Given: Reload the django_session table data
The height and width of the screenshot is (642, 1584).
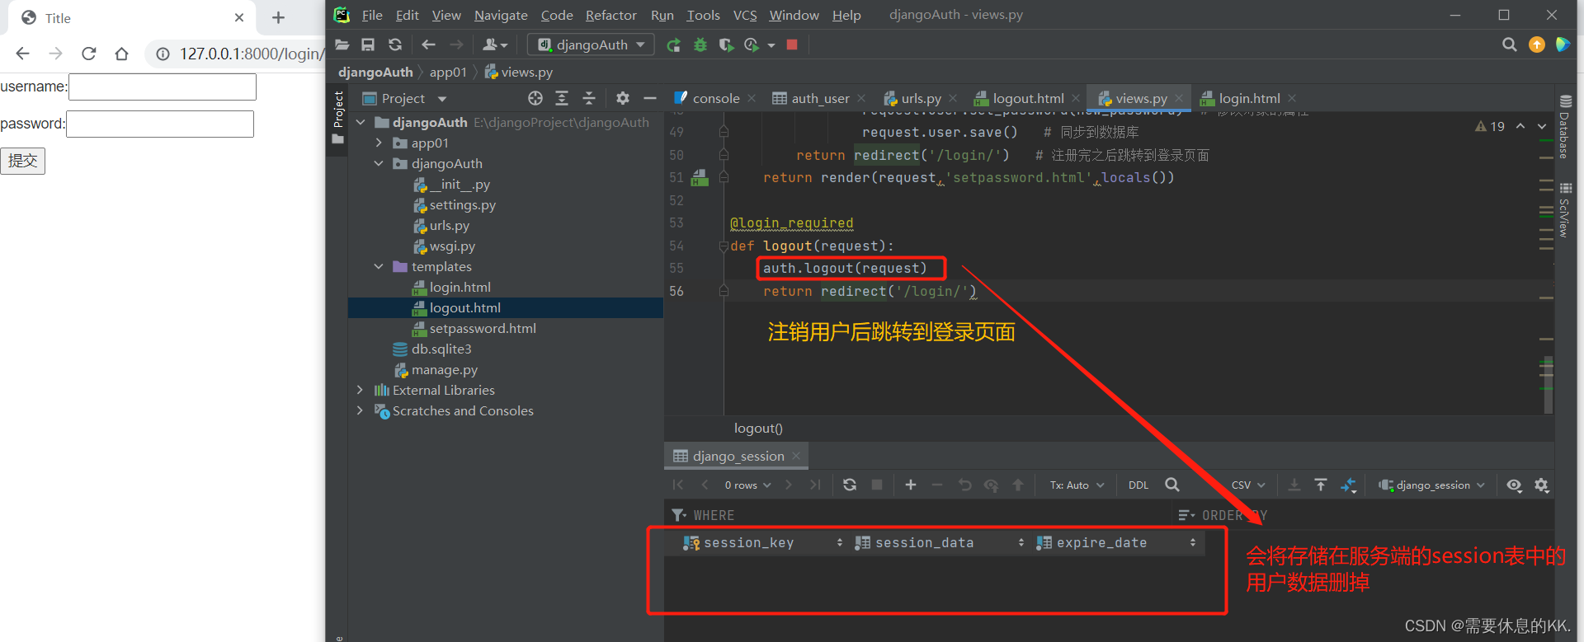Looking at the screenshot, I should coord(850,485).
